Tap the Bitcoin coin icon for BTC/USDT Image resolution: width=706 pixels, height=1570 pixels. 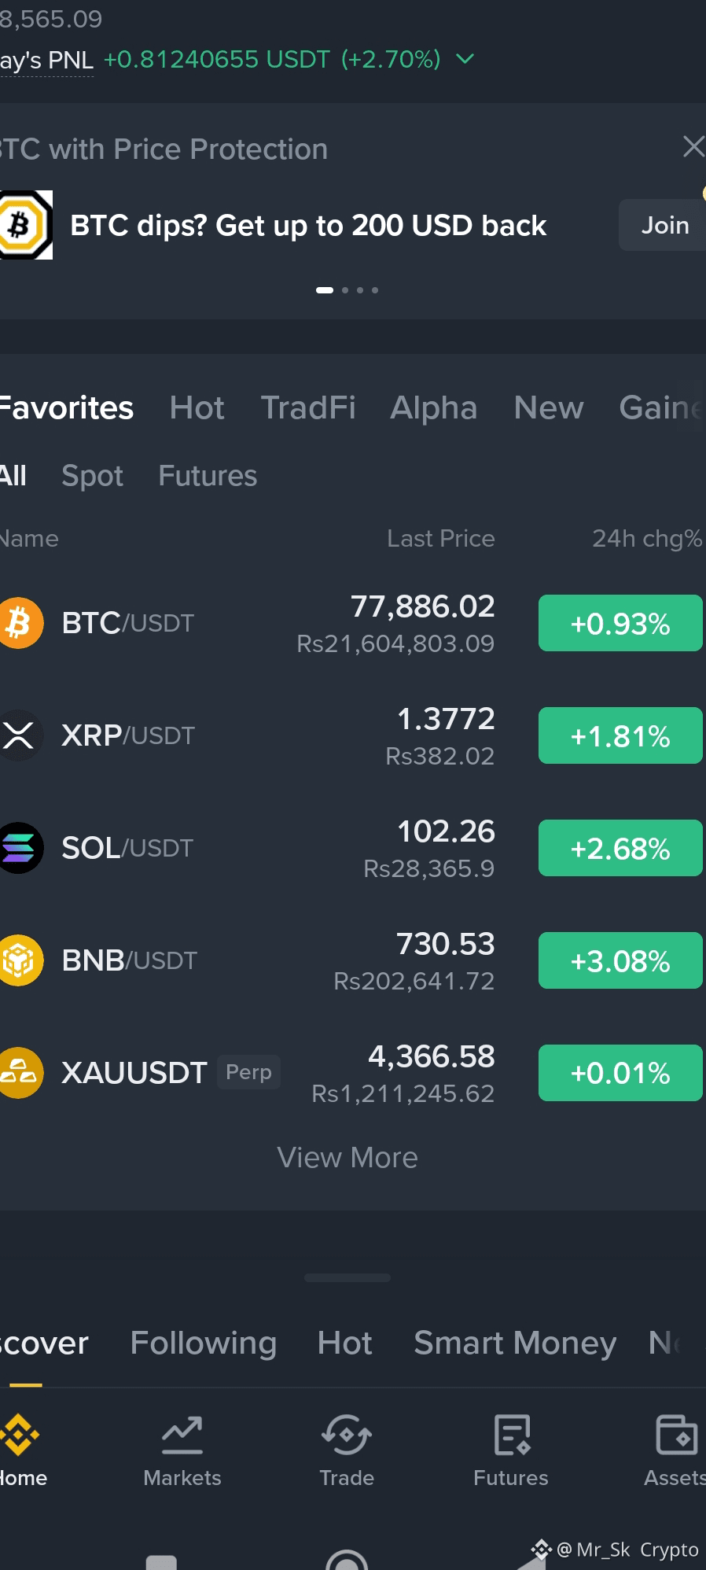[x=20, y=623]
